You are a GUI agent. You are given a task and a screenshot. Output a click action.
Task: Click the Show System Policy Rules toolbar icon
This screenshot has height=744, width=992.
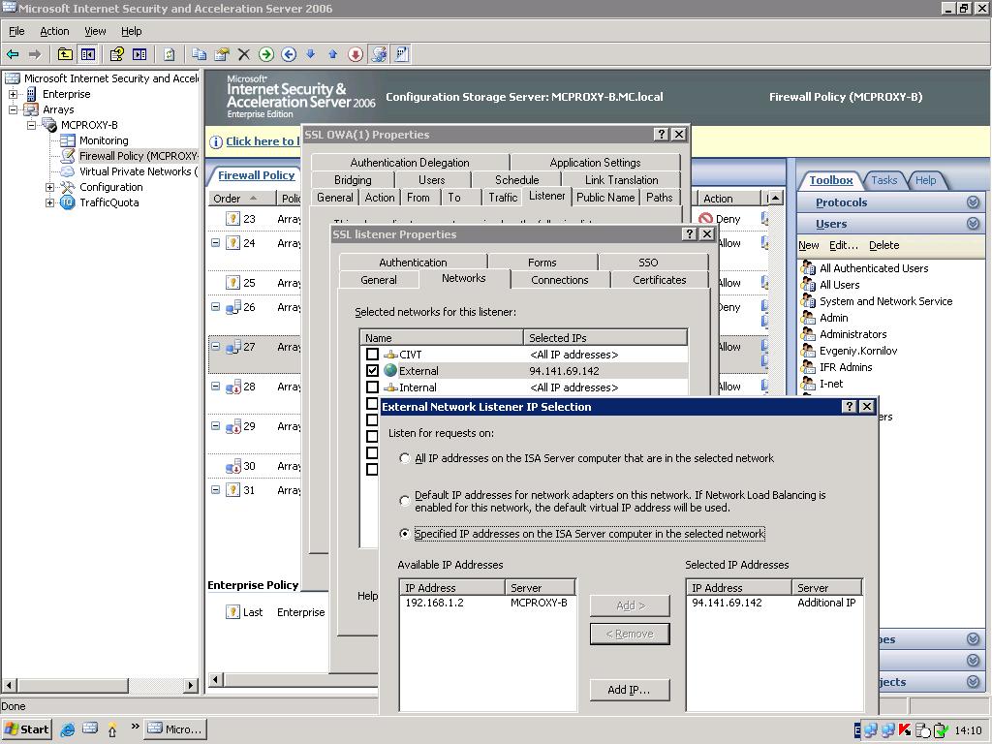(x=401, y=54)
